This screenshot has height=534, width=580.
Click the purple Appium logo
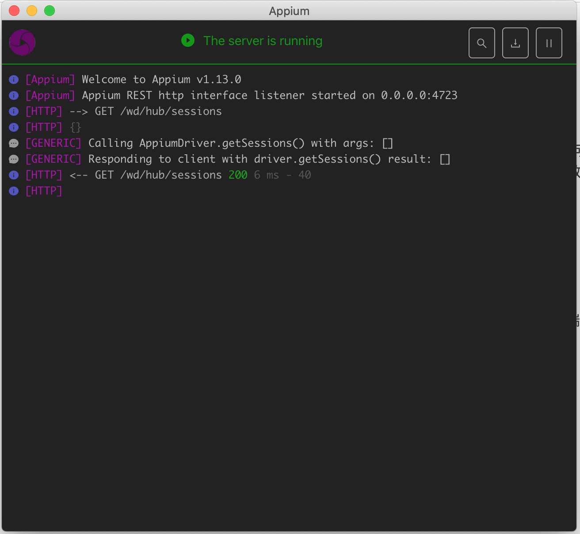click(22, 42)
